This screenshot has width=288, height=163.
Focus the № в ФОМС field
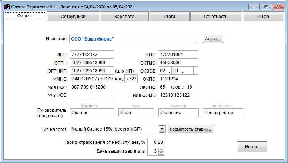tap(178, 95)
